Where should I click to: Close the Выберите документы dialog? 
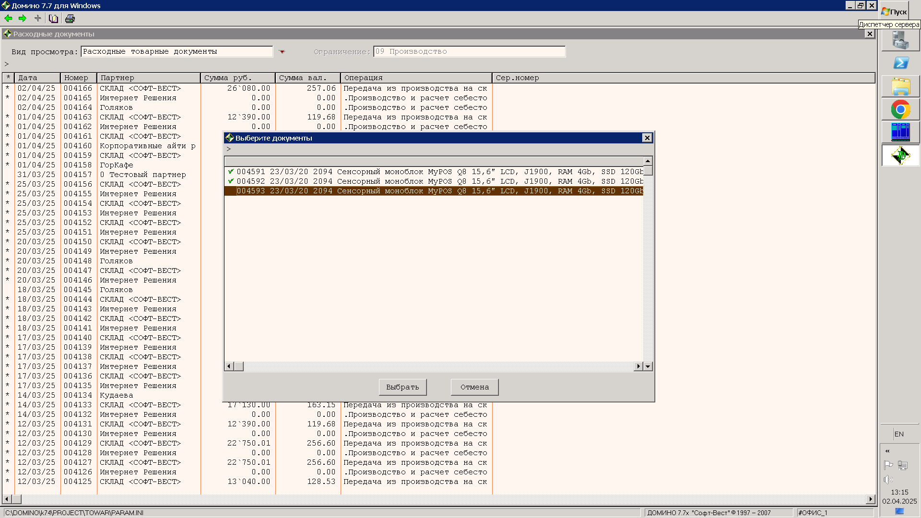click(647, 138)
